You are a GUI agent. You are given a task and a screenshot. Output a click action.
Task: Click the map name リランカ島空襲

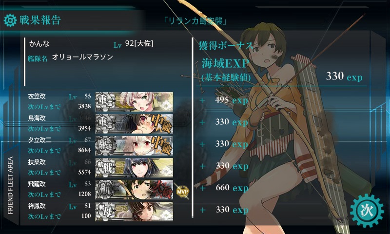coord(195,20)
